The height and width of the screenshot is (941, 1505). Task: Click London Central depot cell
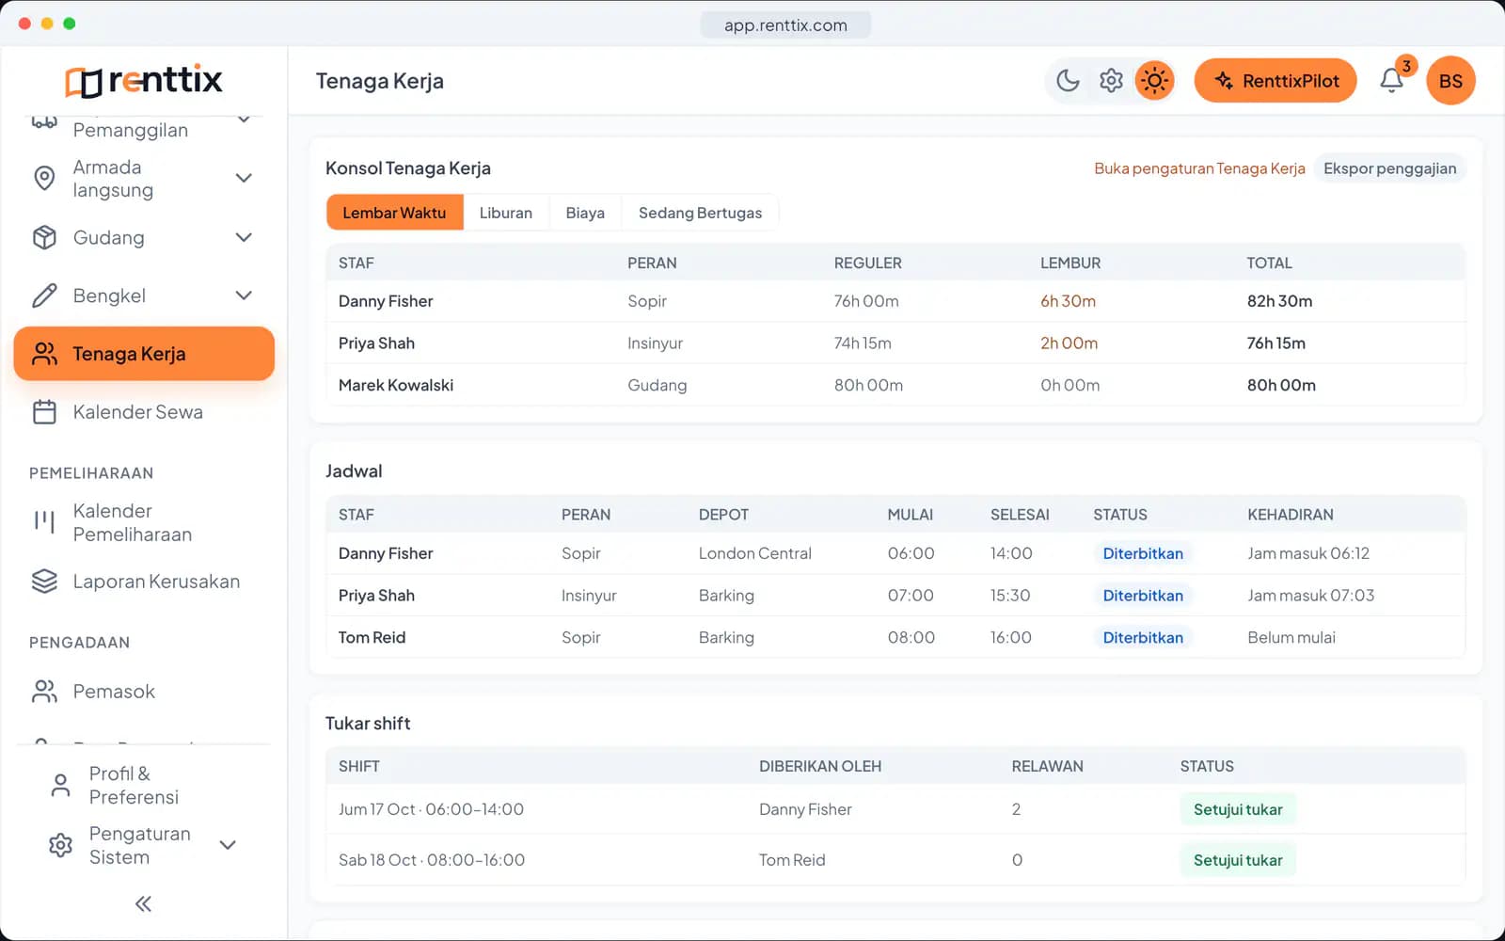pos(754,553)
